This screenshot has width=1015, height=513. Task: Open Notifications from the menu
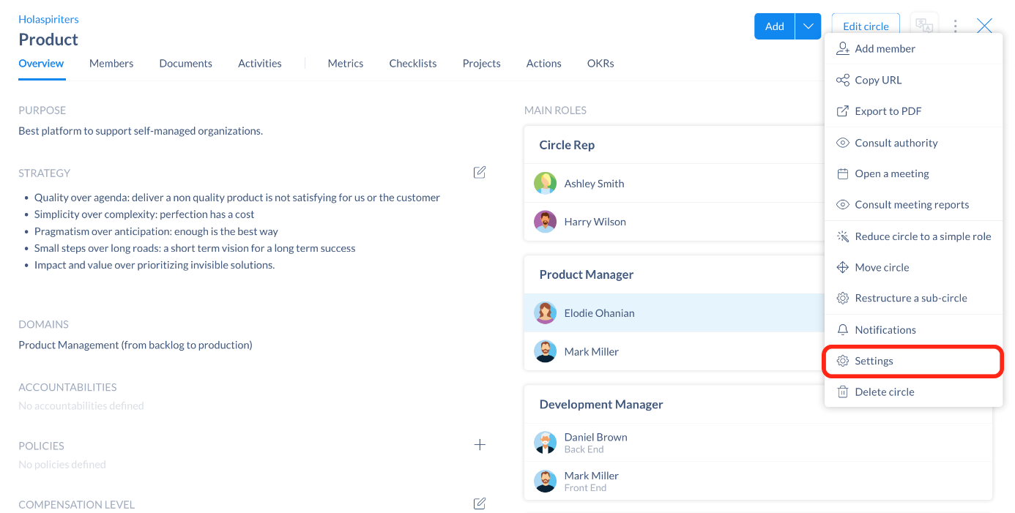click(x=913, y=329)
